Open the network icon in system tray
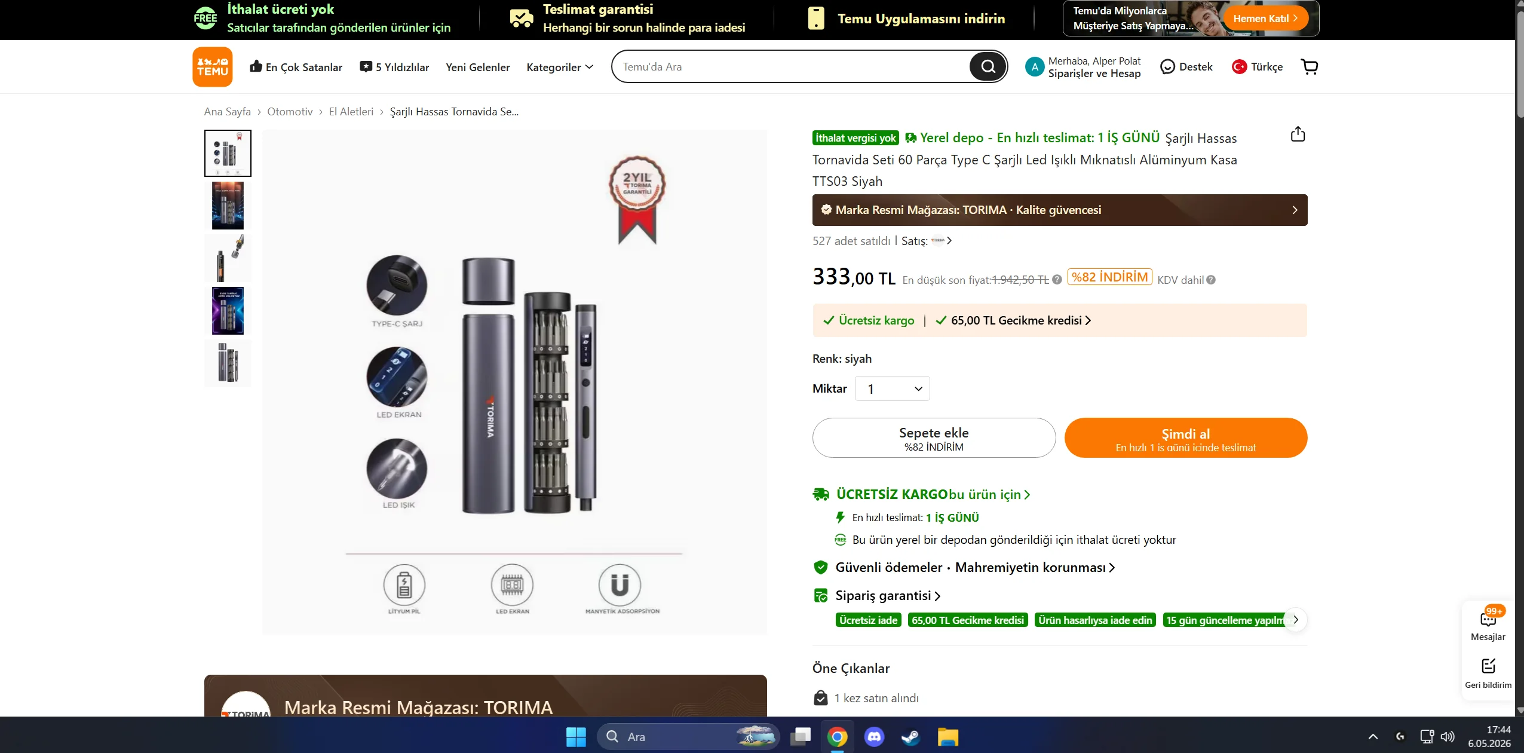The image size is (1524, 753). click(x=1427, y=737)
